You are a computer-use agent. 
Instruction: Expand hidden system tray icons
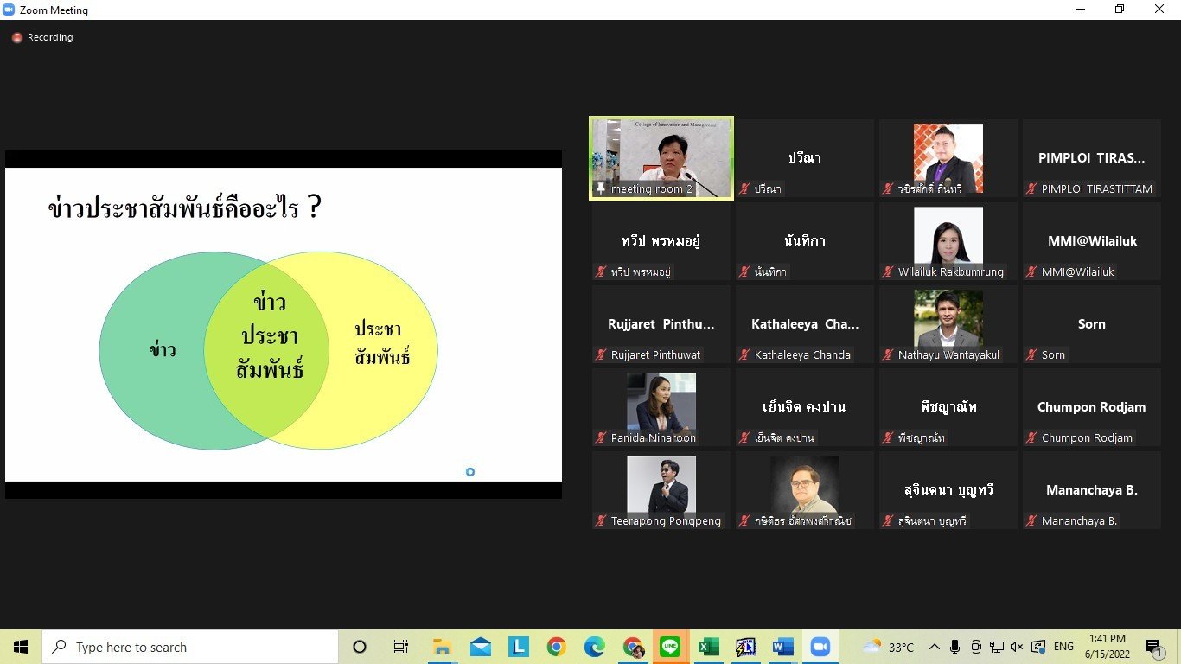[x=935, y=647]
